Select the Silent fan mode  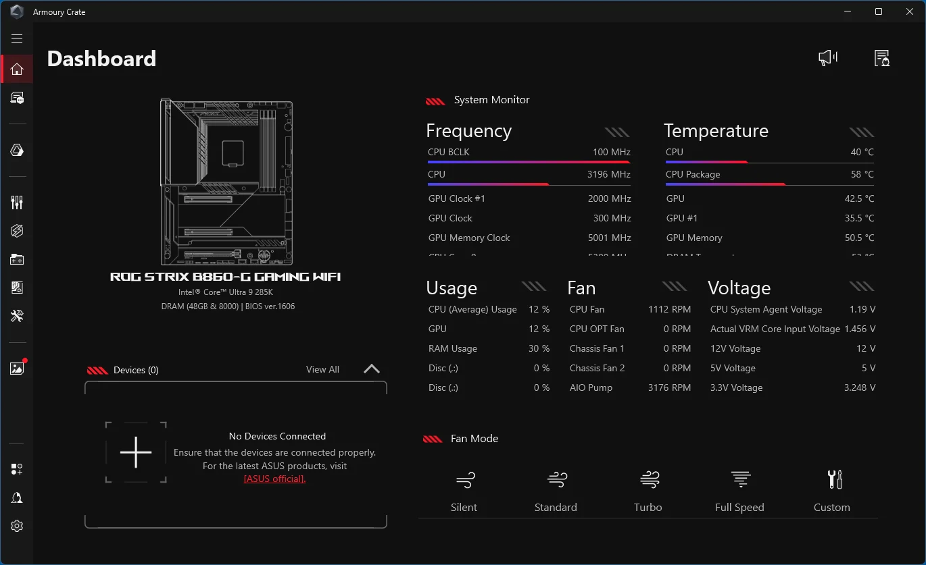pos(464,493)
